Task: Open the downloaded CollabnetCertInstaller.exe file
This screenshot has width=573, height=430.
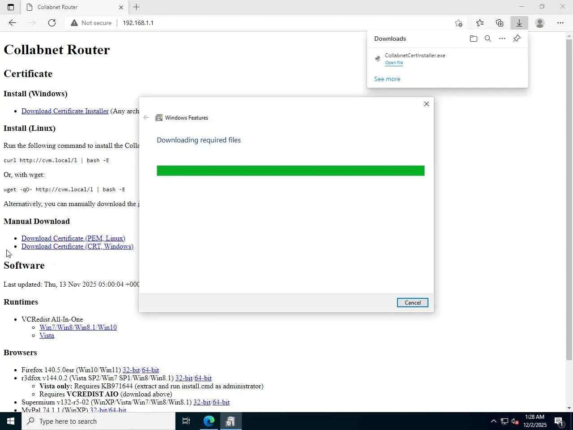Action: click(x=394, y=63)
